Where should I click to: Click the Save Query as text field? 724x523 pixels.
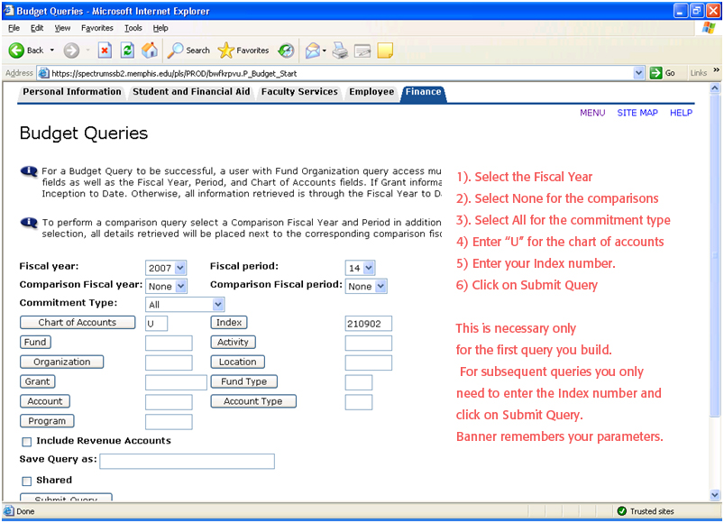click(187, 462)
